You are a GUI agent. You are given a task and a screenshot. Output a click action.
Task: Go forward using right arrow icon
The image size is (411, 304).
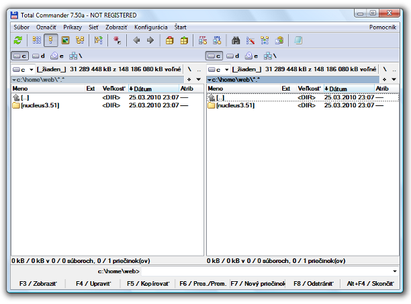(x=150, y=40)
